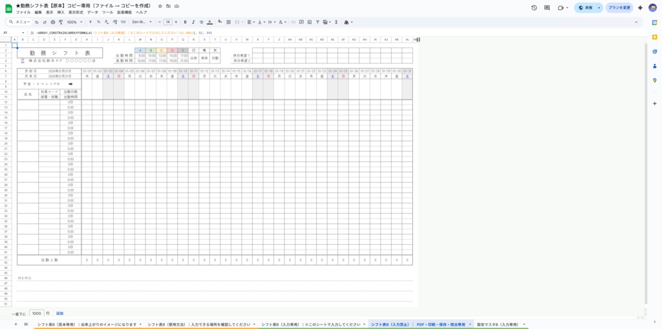
Task: Open font family Zen M... dropdown
Action: [x=142, y=22]
